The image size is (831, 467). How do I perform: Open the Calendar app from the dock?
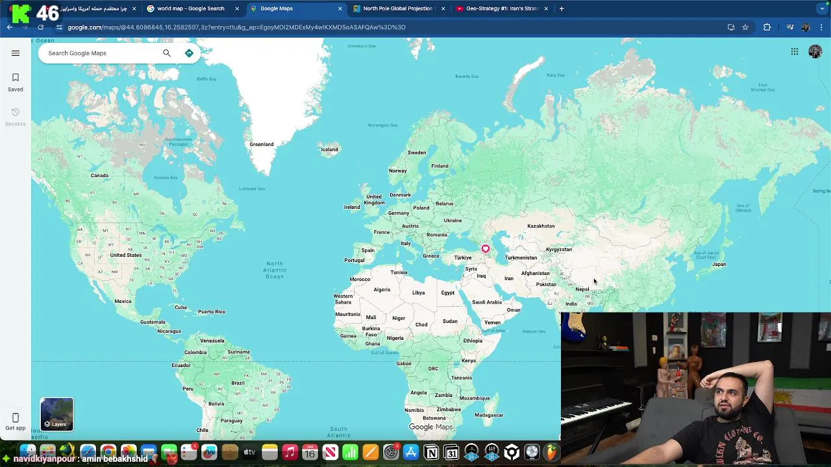310,452
